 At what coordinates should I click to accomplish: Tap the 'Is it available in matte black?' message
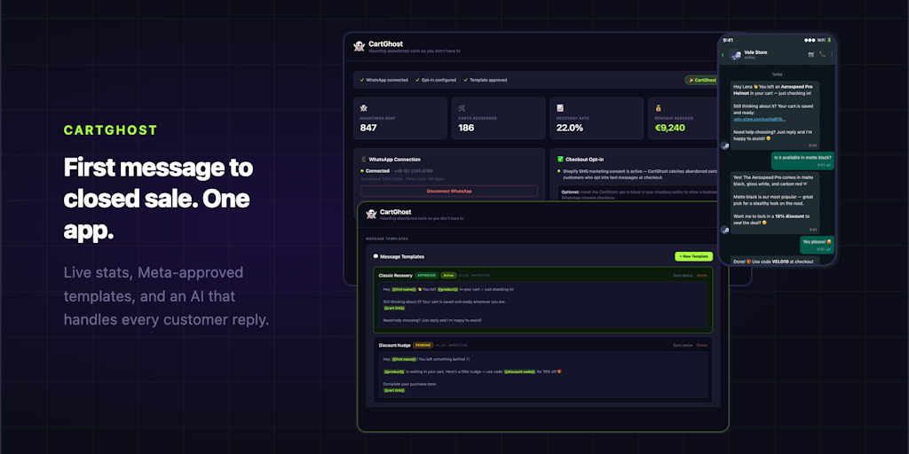click(802, 160)
